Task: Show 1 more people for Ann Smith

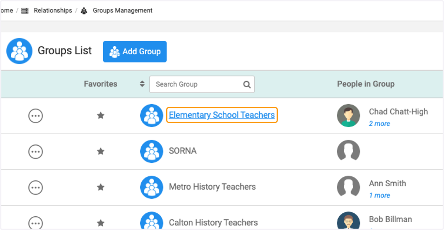Action: (380, 195)
